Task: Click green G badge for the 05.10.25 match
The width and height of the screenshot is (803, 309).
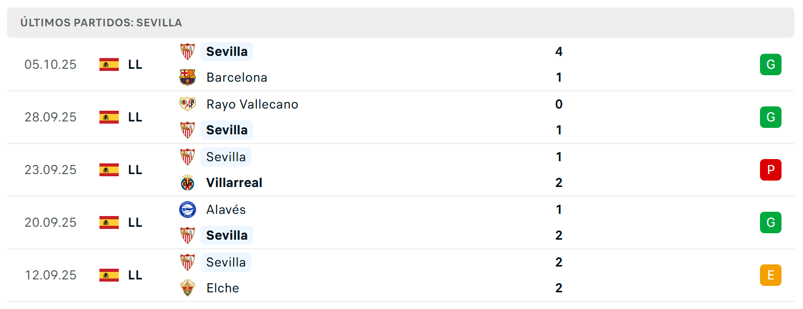Action: coord(770,64)
